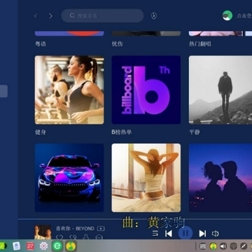The image size is (252, 252).
Task: Pause the current song
Action: 185,233
